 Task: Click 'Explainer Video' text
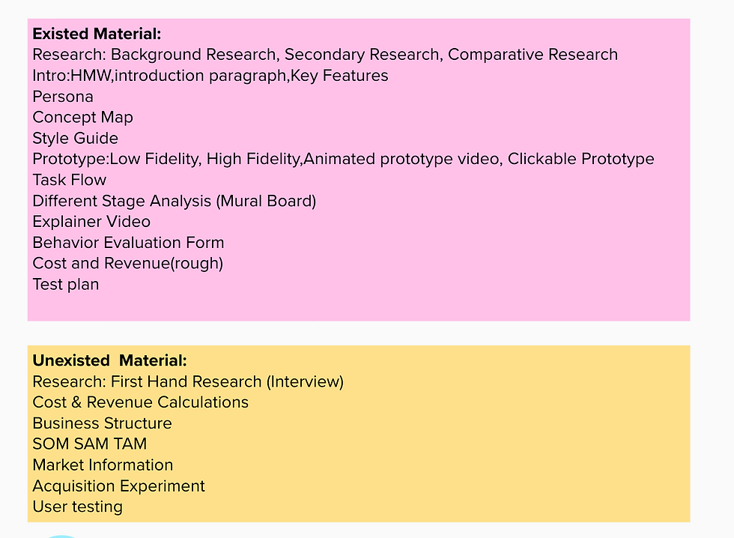tap(91, 222)
